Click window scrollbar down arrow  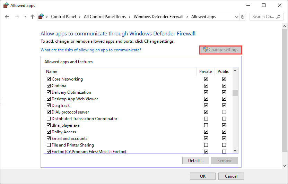(285, 166)
